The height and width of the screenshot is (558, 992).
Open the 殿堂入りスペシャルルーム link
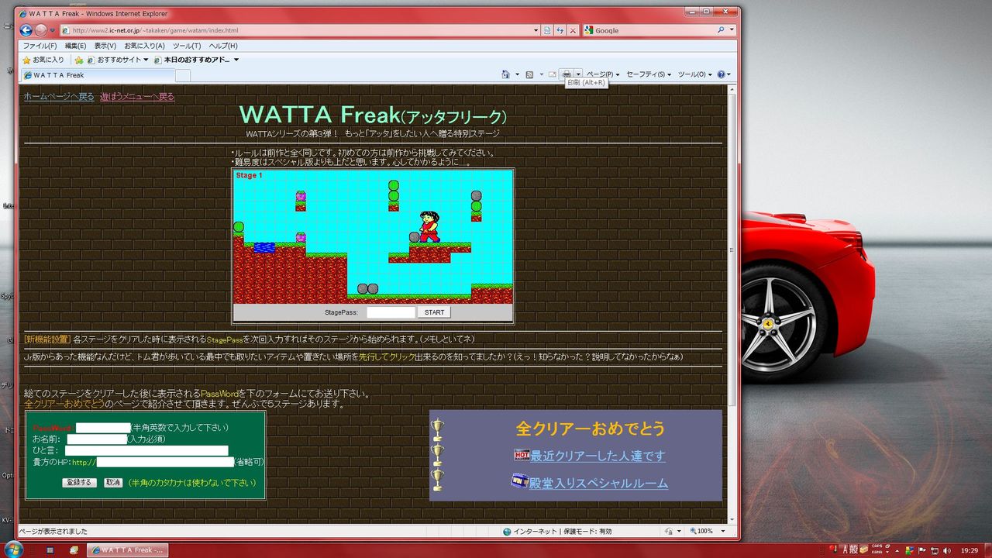[x=598, y=483]
